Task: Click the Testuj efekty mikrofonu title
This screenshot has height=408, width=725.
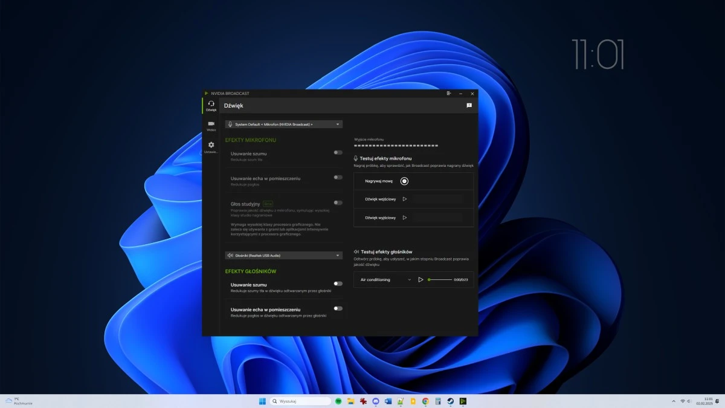Action: (x=385, y=158)
